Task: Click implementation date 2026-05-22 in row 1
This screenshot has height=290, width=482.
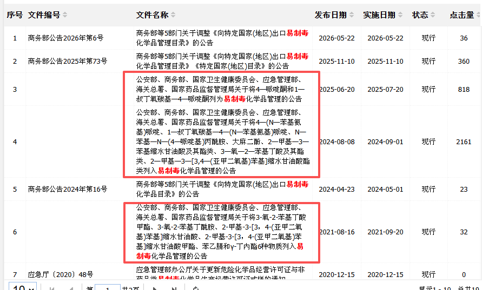Action: (385, 38)
